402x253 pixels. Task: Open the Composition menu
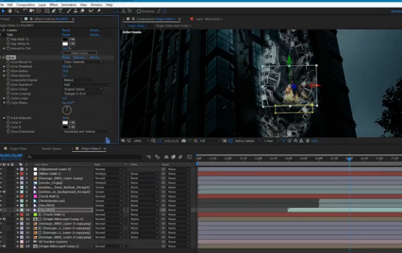pos(25,4)
